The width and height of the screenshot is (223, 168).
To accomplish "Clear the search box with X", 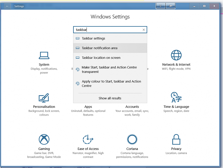I will tap(144, 30).
